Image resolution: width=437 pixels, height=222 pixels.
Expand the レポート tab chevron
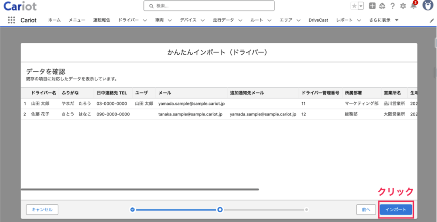(x=359, y=20)
